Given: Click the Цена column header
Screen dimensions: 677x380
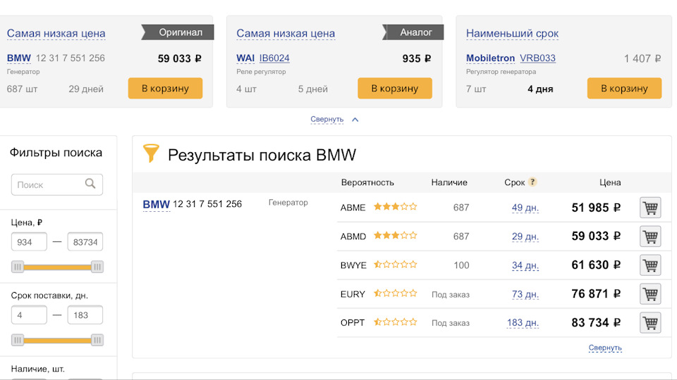Looking at the screenshot, I should click(609, 182).
